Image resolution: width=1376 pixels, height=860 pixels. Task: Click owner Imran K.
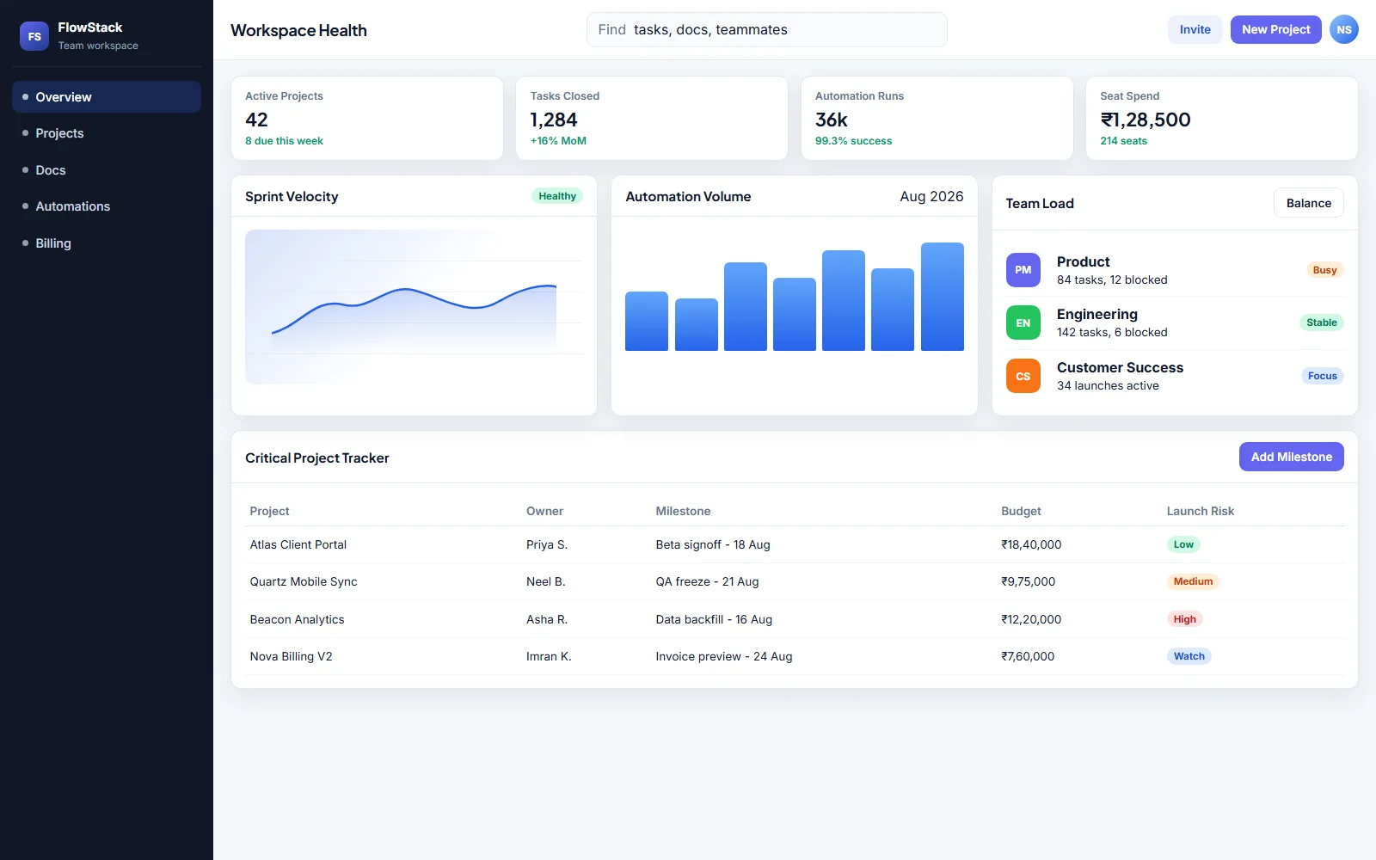(x=549, y=656)
